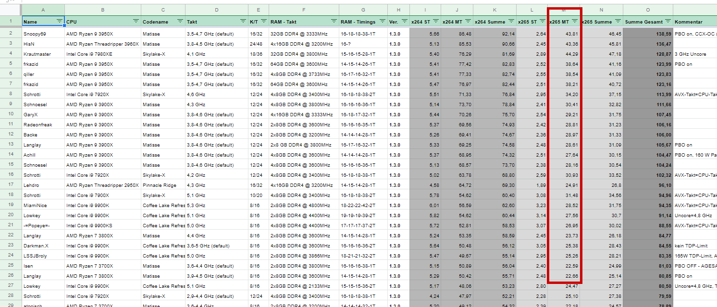Select the MiamiNice name cell

pos(43,205)
